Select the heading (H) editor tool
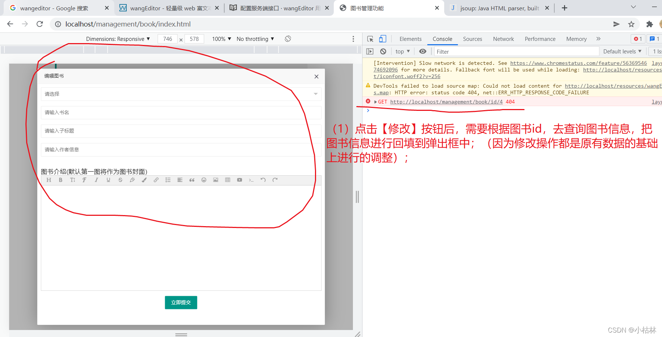The height and width of the screenshot is (337, 662). pyautogui.click(x=49, y=180)
